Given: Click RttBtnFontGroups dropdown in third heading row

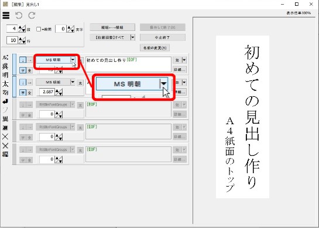Looking at the screenshot, I should 56,104.
